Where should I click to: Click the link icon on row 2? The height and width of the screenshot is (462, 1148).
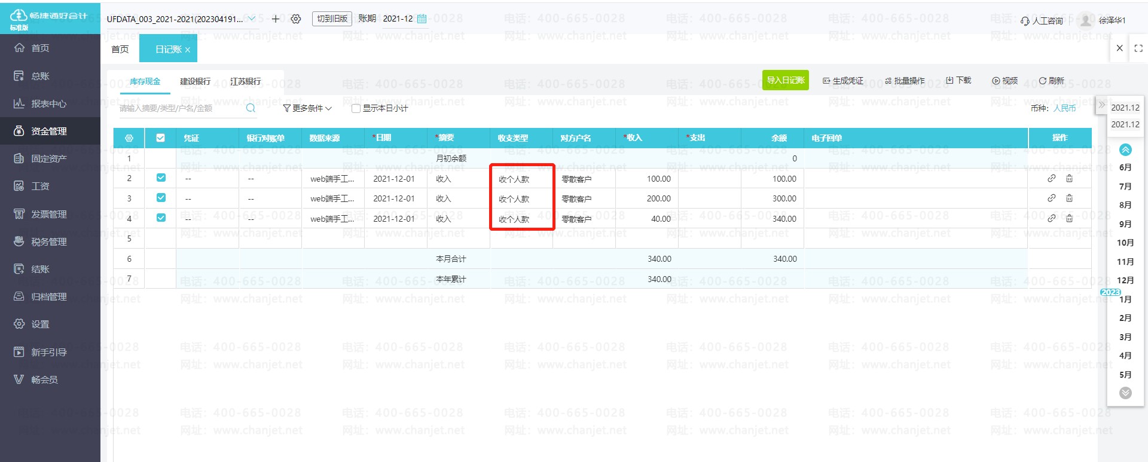[1051, 178]
